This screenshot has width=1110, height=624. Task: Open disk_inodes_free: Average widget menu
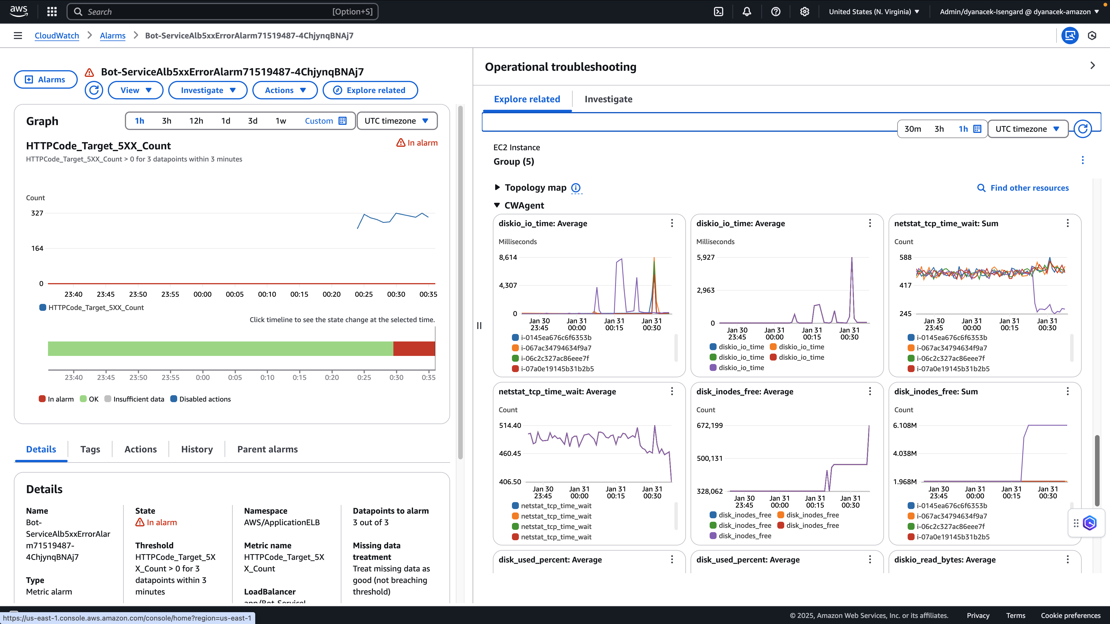pyautogui.click(x=869, y=391)
